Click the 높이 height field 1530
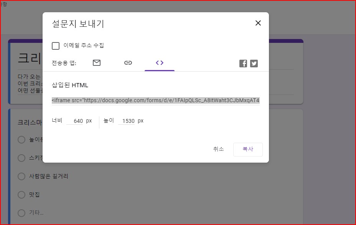356x225 pixels. coord(127,121)
